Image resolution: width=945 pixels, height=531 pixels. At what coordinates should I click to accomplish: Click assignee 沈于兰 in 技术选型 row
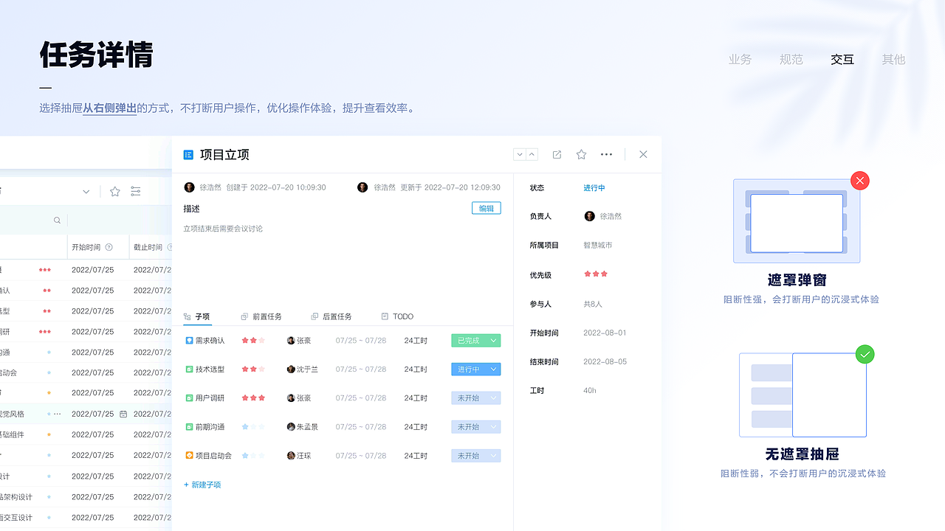coord(303,369)
